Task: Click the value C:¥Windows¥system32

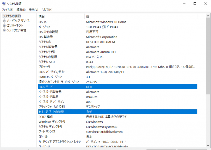Action: pos(102,127)
